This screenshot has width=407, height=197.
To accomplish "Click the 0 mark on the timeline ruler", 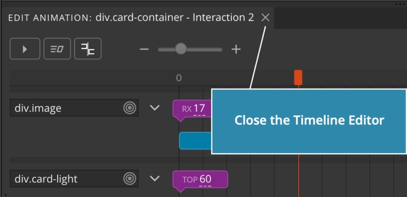I will click(x=179, y=78).
